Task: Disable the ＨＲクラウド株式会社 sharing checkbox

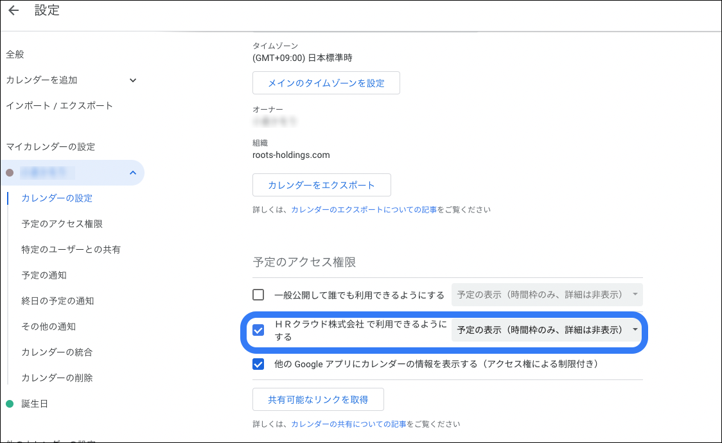Action: coord(258,329)
